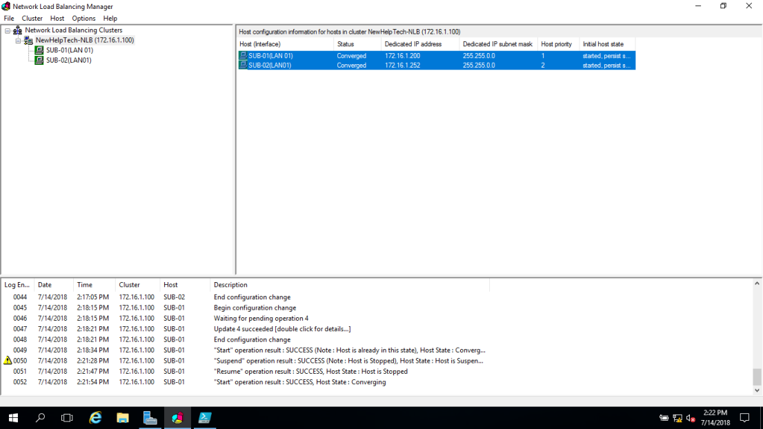
Task: Select log entry 0047 Update 4 succeeded
Action: click(x=282, y=329)
